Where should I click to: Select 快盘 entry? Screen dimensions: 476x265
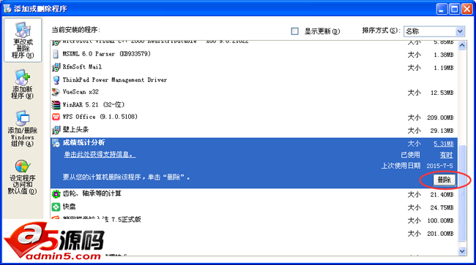(254, 207)
